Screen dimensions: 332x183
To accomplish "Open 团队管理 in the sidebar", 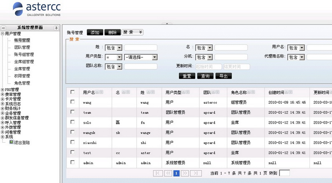I will [x=22, y=47].
